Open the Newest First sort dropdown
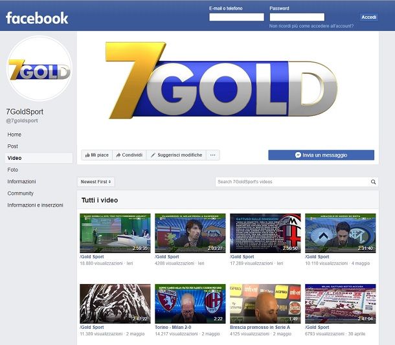 pos(96,182)
